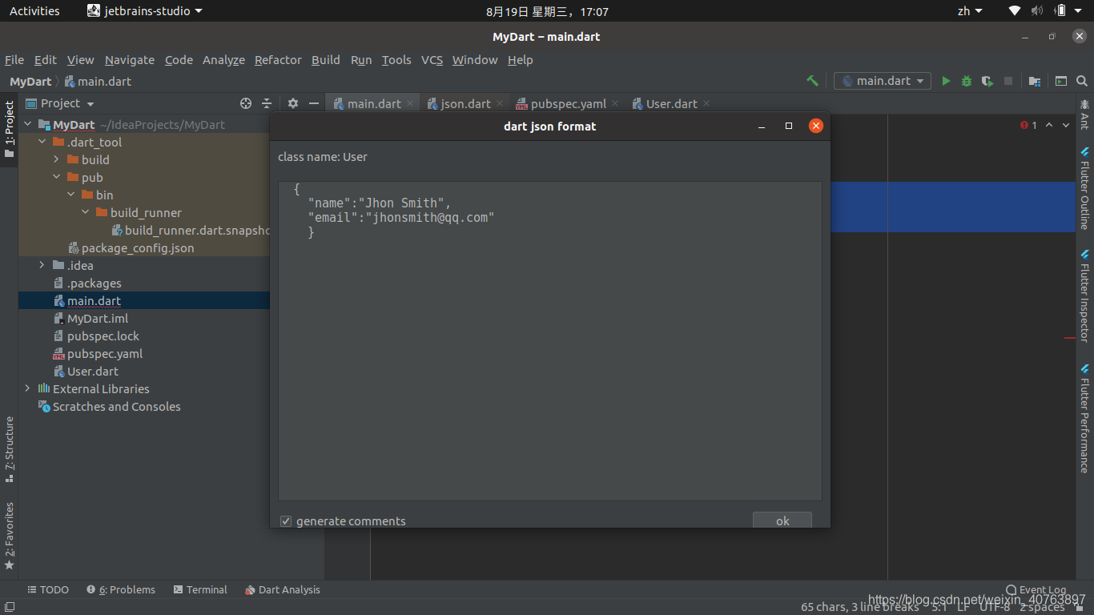Close the main.dart editor tab
Image resolution: width=1094 pixels, height=615 pixels.
410,103
